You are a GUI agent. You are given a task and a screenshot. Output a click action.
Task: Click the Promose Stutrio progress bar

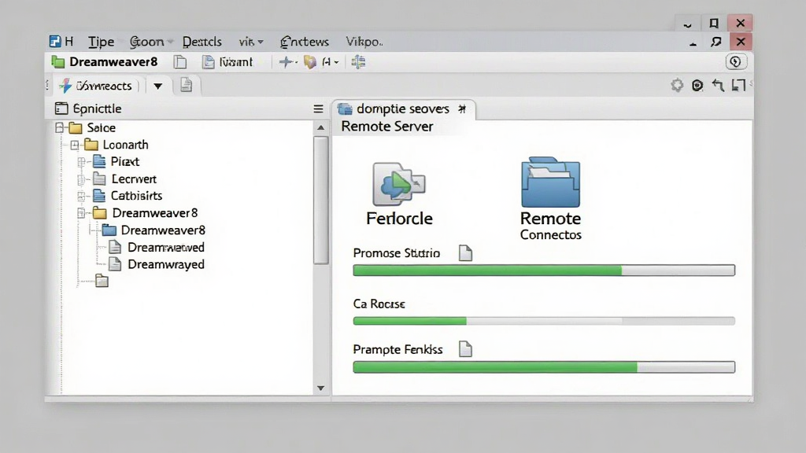pyautogui.click(x=544, y=271)
